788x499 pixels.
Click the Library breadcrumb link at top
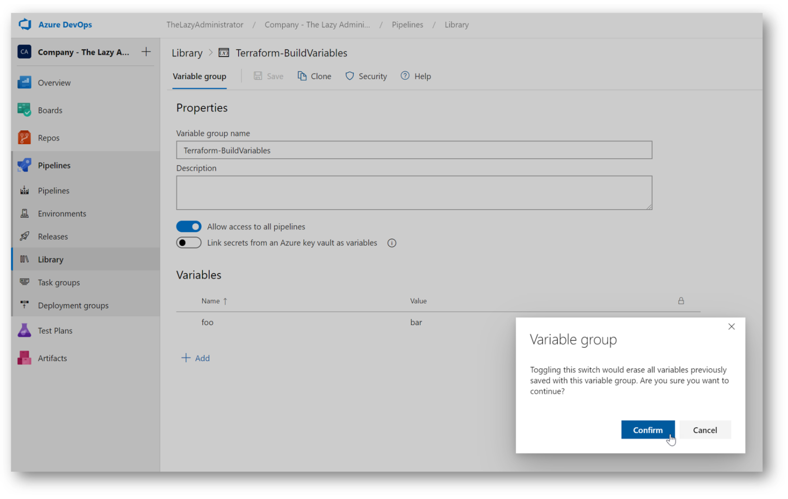tap(457, 25)
